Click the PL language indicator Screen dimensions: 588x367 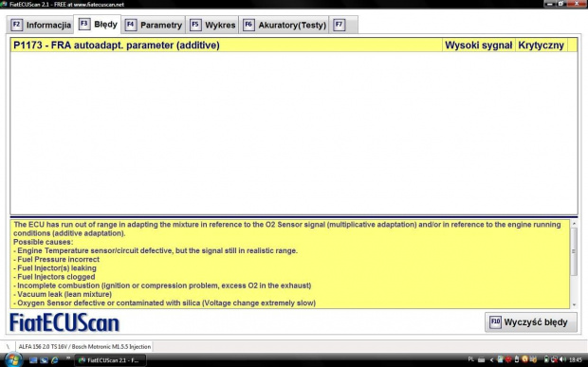[471, 359]
